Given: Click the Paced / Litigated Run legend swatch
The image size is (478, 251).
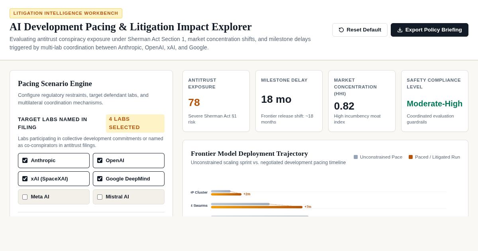Looking at the screenshot, I should [411, 157].
